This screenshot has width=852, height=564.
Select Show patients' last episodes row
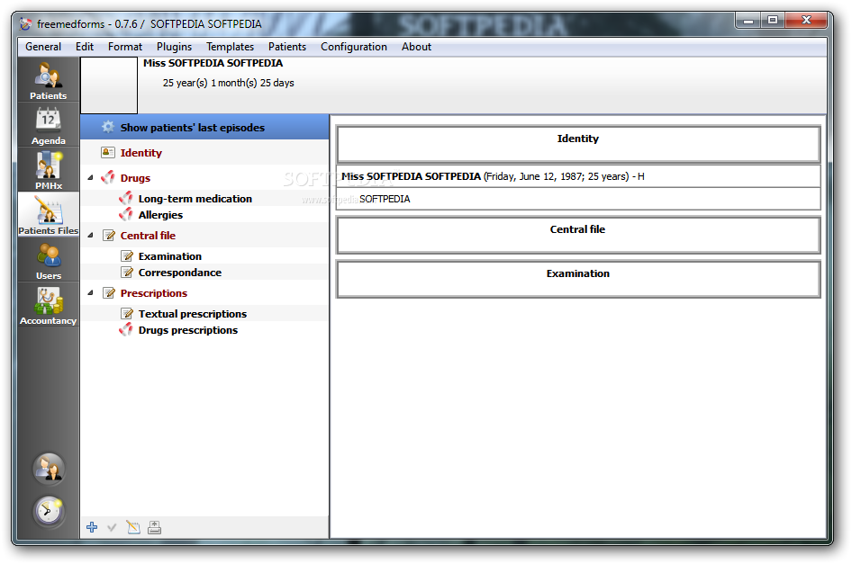(204, 127)
